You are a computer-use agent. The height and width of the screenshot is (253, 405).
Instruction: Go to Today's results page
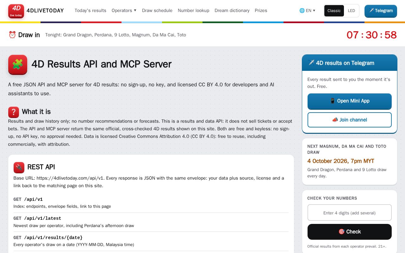(x=90, y=10)
